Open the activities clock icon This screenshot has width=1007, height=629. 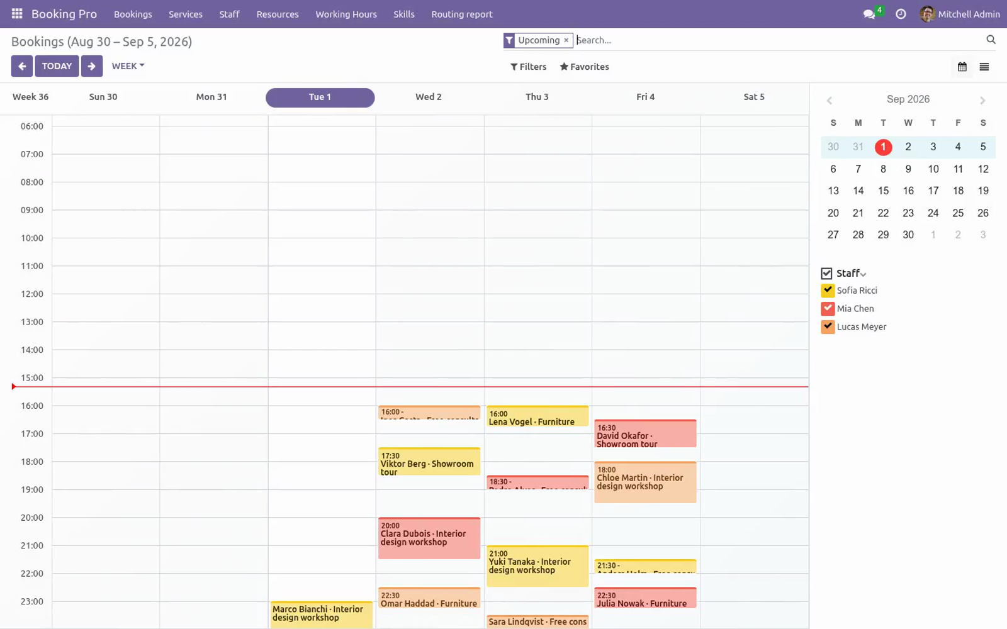pos(901,14)
